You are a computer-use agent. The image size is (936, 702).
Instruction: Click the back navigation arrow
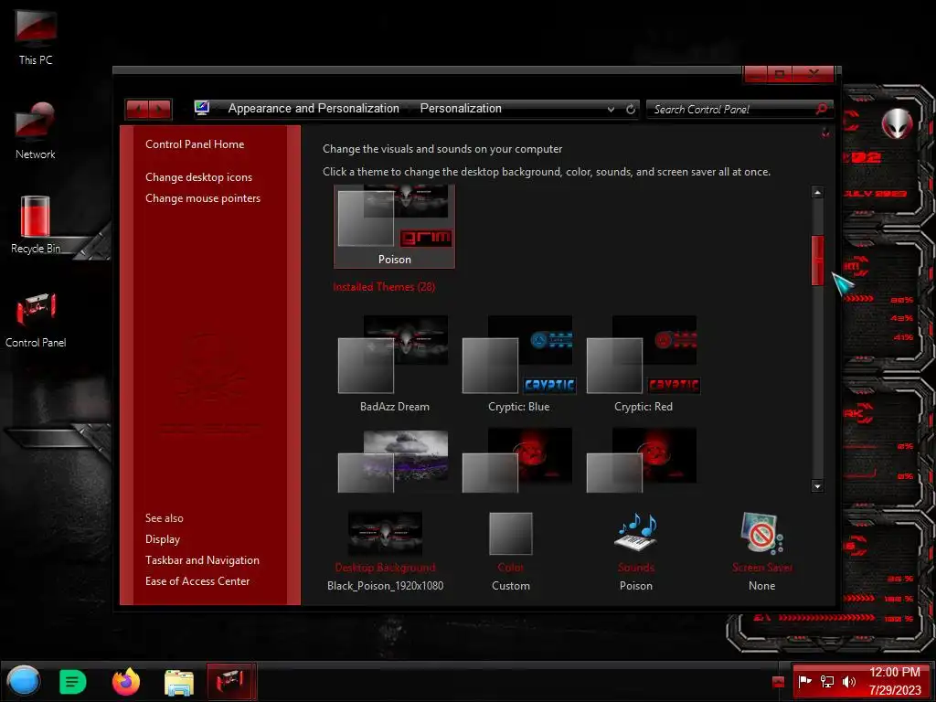click(138, 110)
